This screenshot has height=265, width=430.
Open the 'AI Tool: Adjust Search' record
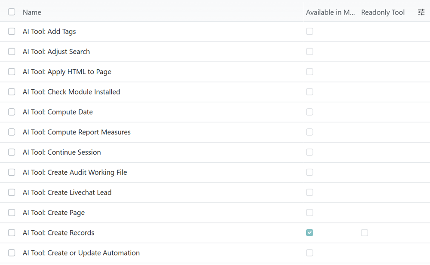click(x=56, y=52)
